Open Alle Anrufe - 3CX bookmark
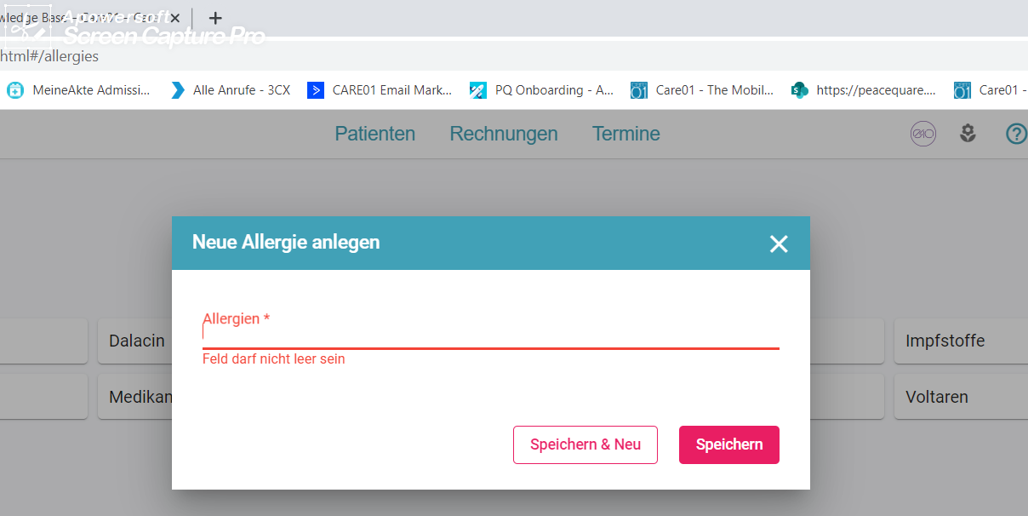Screen dimensions: 1028x516 point(231,90)
